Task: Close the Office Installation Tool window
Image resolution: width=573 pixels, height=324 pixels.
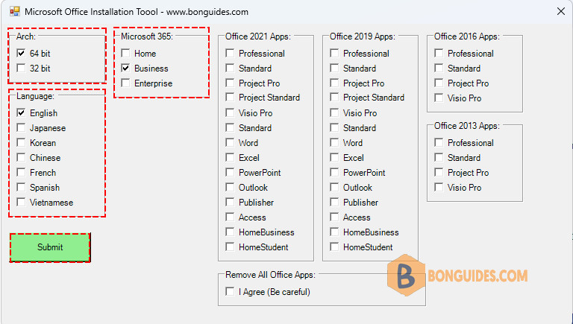Action: [x=561, y=11]
